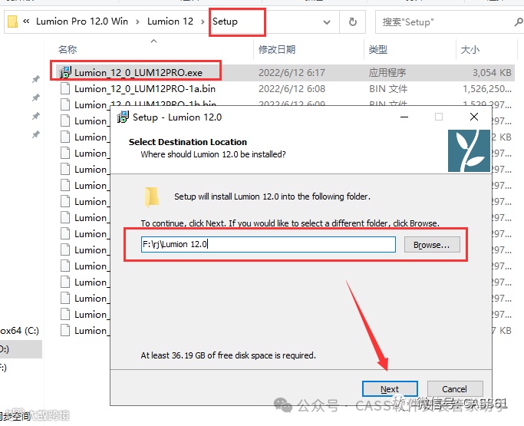Click the 应用程序 type cell
Viewport: 524px width, 426px height.
coord(387,73)
